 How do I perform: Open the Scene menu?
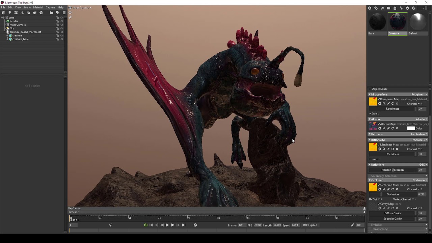tap(27, 7)
